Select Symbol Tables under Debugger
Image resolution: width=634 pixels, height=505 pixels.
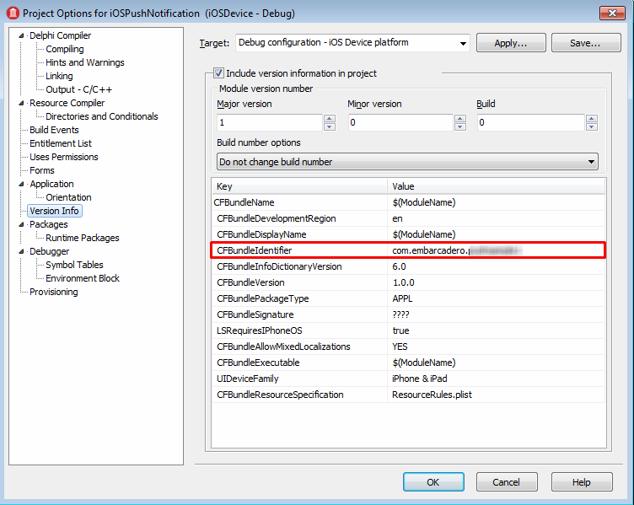(74, 265)
